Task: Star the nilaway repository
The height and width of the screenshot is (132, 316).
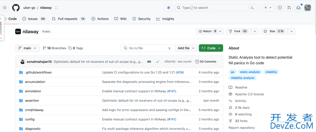Action: 274,31
